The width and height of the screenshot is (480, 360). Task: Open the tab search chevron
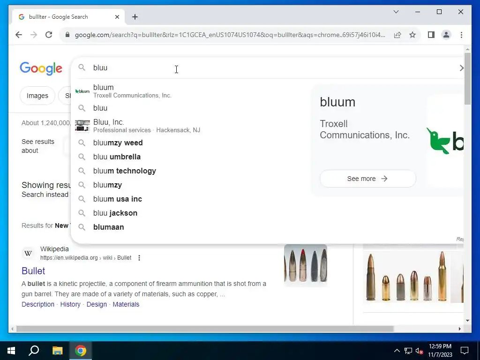[396, 12]
